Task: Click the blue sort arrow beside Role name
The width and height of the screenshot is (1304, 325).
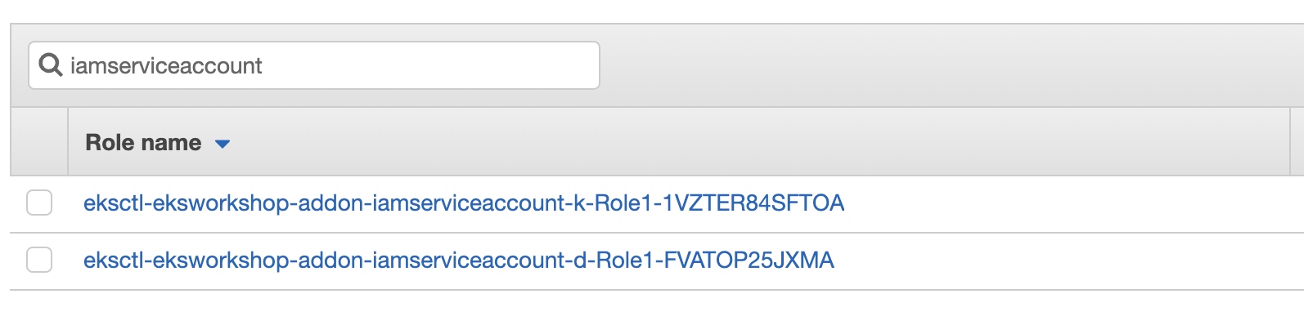Action: point(223,144)
